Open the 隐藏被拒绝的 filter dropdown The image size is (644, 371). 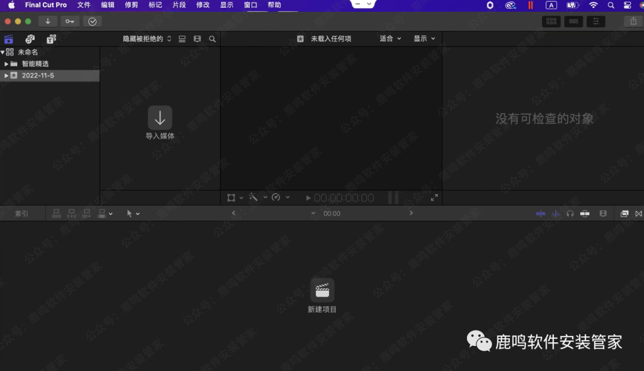[147, 39]
